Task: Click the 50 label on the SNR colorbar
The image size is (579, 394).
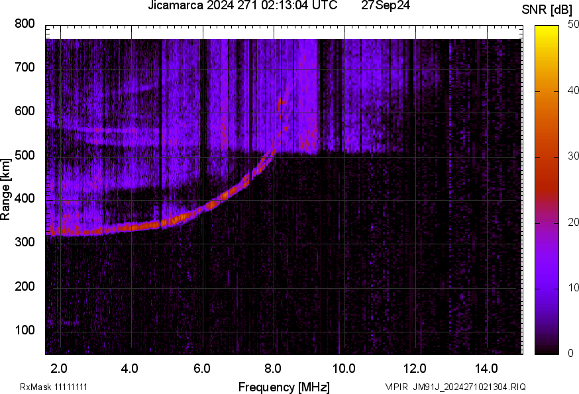Action: 573,25
